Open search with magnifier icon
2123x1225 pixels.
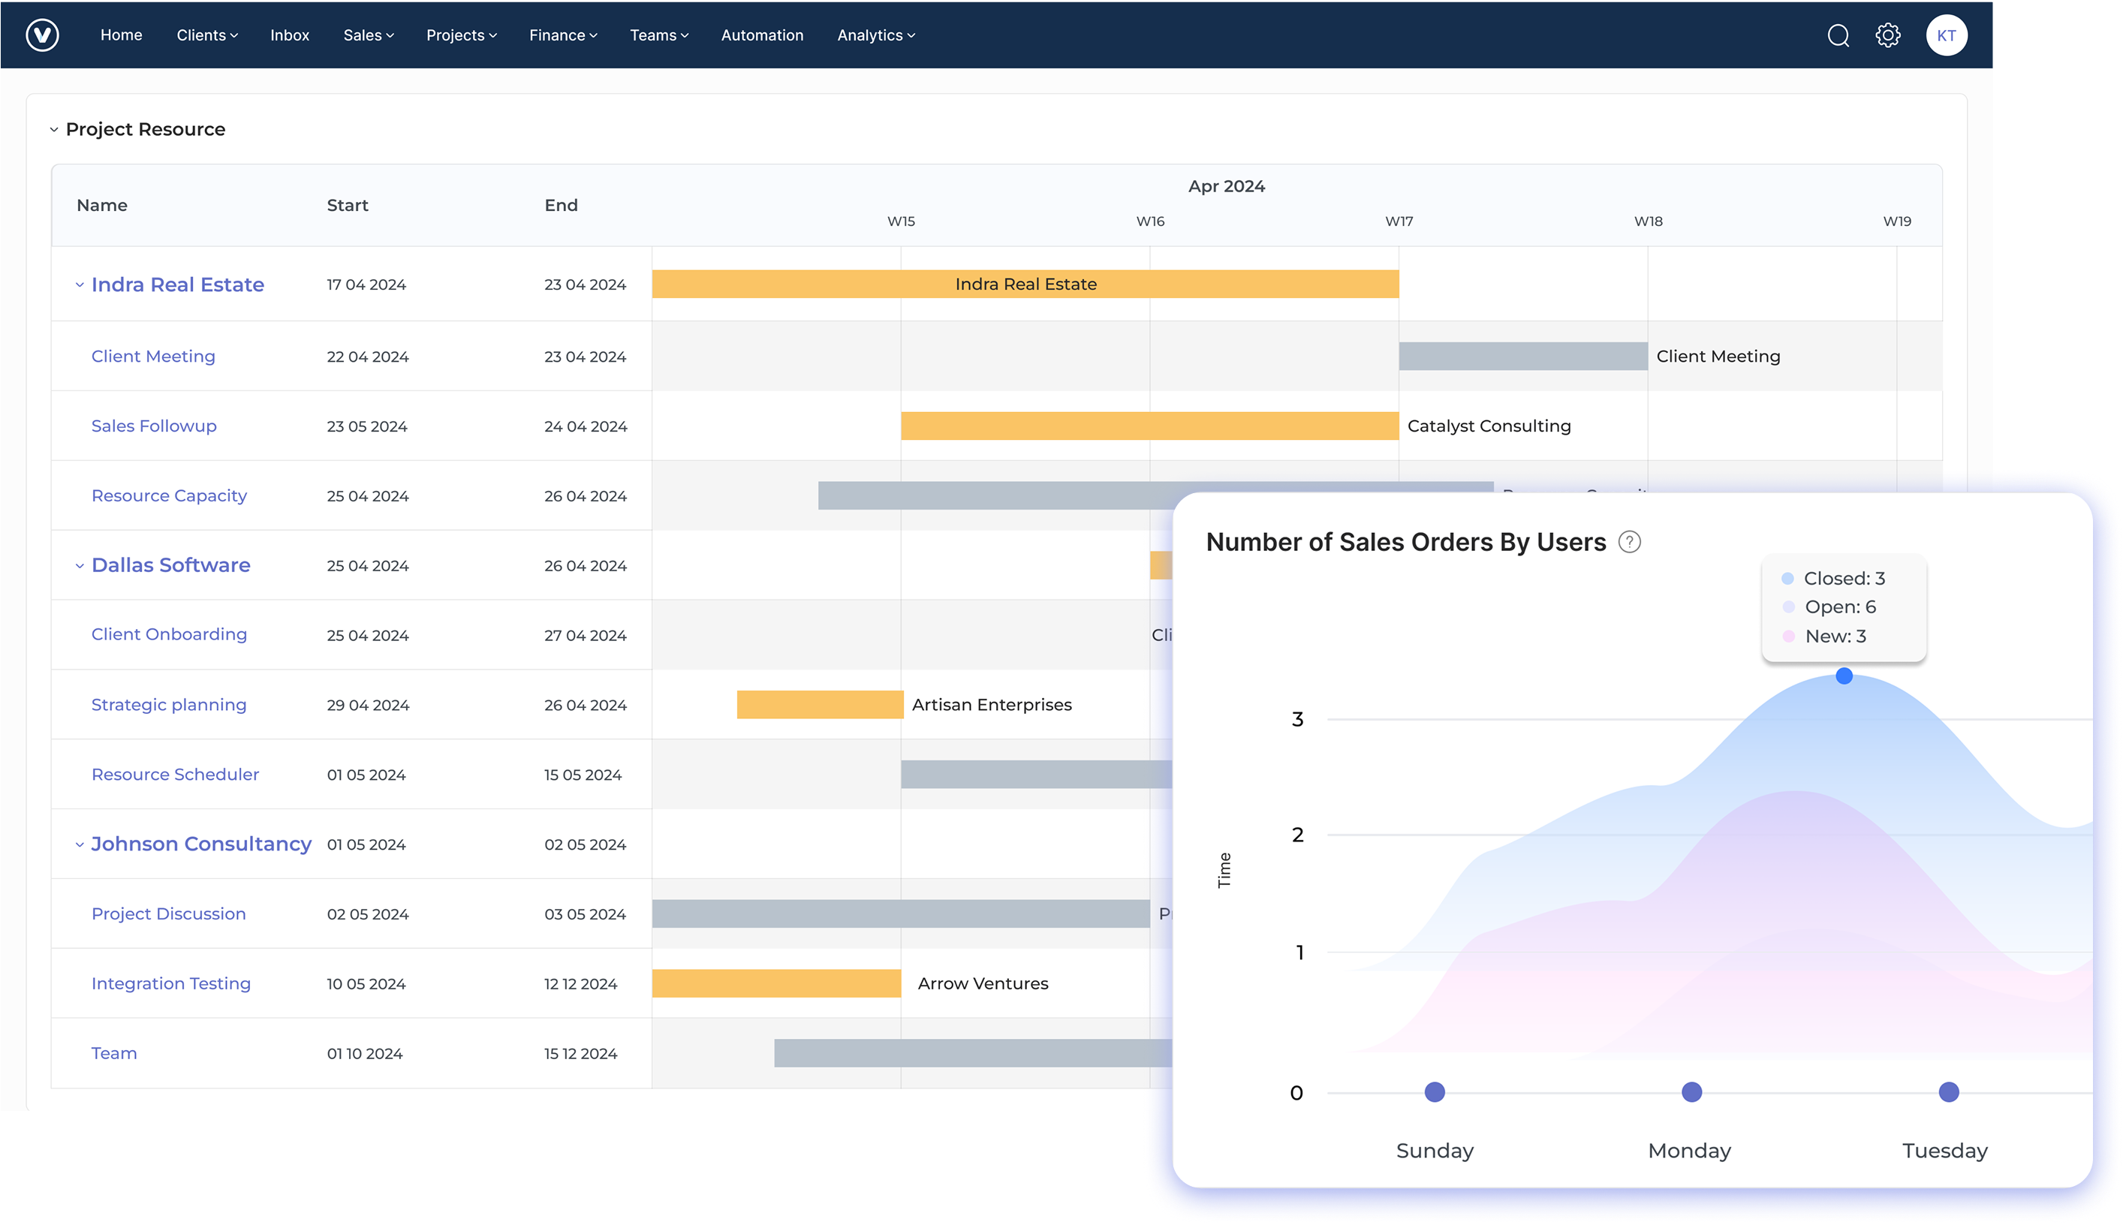[x=1838, y=35]
